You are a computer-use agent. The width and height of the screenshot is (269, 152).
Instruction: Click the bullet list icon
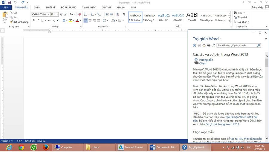(85, 14)
